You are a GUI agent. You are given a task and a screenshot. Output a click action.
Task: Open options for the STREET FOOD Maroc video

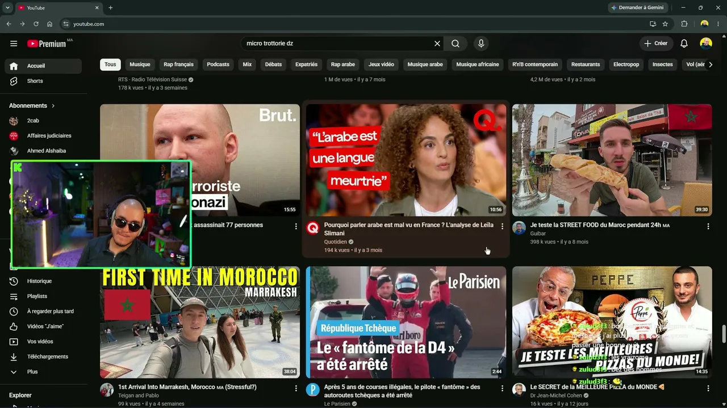pyautogui.click(x=708, y=226)
